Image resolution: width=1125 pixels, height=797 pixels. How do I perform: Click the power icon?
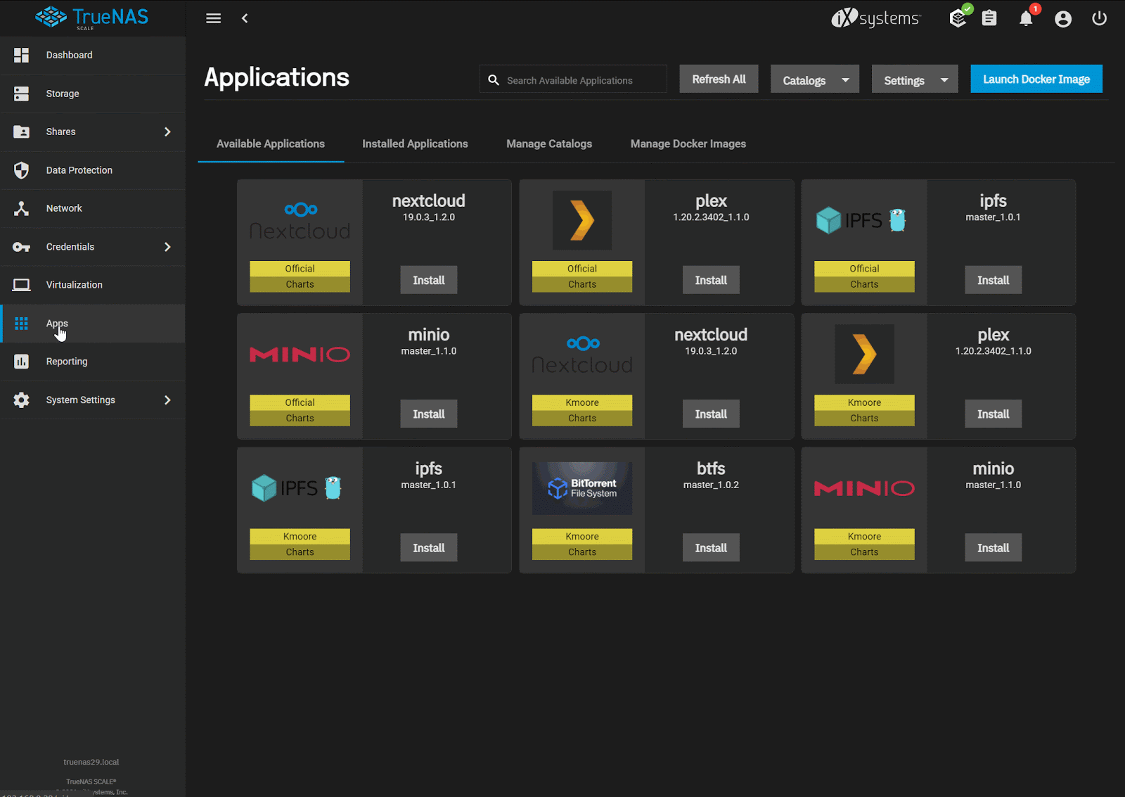[x=1100, y=18]
